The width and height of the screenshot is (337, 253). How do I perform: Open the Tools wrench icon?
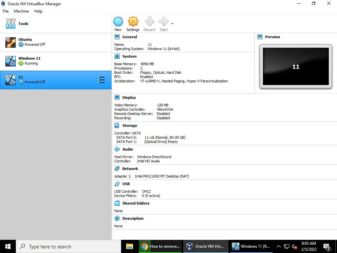(x=11, y=23)
